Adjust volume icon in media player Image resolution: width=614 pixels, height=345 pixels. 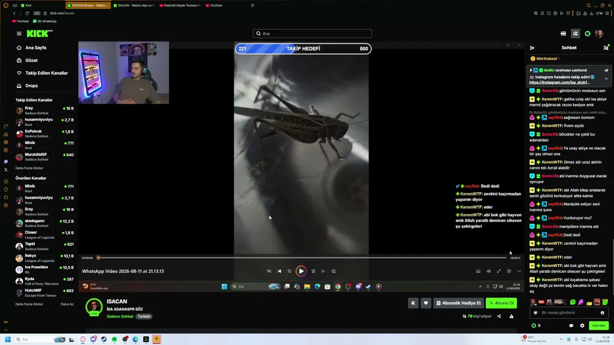click(488, 271)
